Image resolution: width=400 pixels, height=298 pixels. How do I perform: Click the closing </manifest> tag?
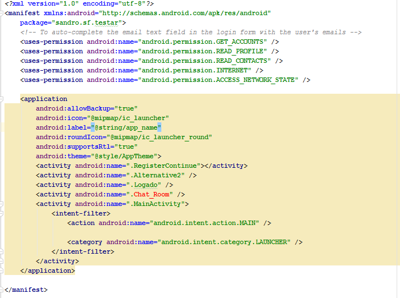coord(26,290)
